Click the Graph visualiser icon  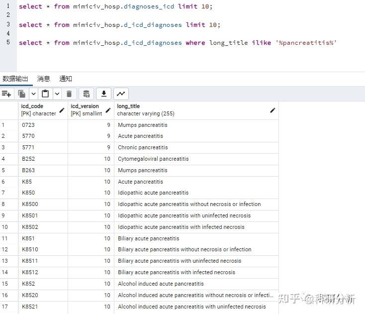tap(121, 94)
